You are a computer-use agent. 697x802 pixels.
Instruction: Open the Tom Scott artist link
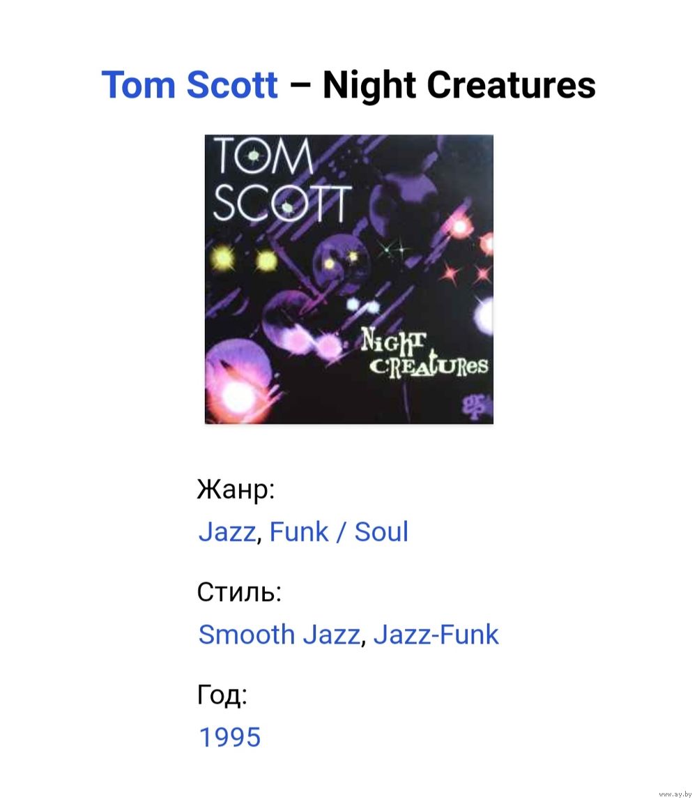click(x=190, y=84)
